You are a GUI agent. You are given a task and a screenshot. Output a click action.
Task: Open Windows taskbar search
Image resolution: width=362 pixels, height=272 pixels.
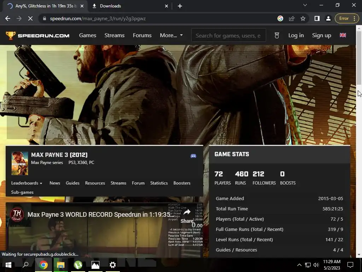point(25,265)
